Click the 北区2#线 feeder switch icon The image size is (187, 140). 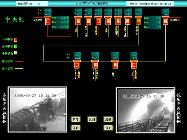tap(128, 21)
